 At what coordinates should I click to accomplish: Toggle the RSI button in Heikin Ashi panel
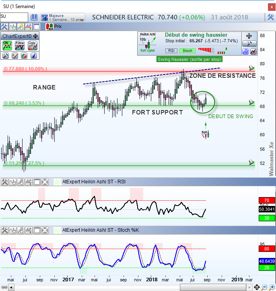tap(171, 51)
